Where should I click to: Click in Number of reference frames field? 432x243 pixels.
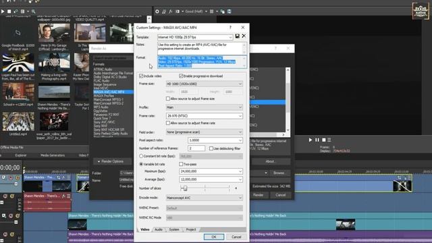pos(196,148)
